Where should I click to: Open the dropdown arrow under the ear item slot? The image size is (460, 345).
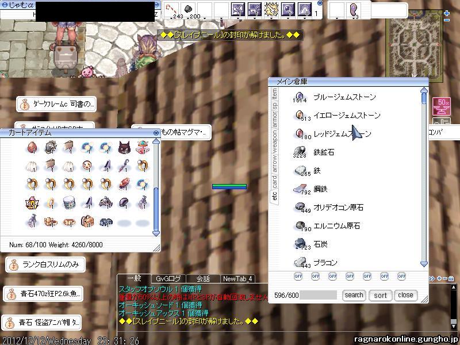[353, 18]
